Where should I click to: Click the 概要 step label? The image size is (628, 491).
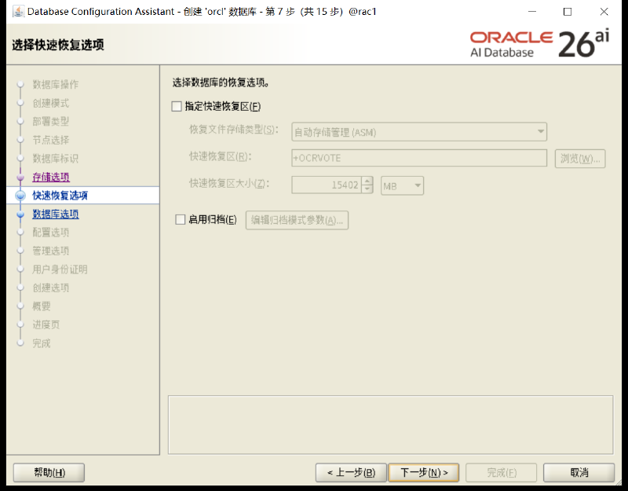click(x=42, y=306)
